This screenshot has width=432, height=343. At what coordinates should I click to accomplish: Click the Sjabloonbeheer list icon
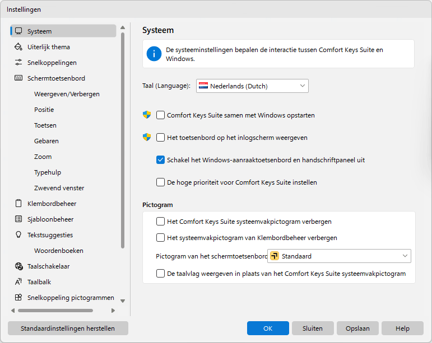18,219
